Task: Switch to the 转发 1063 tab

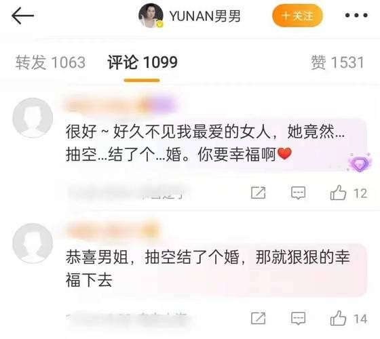Action: click(x=50, y=62)
